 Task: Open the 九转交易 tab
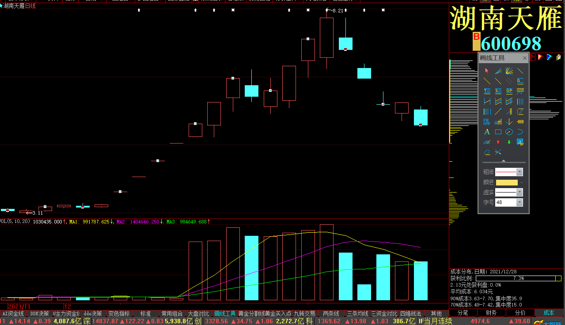305,314
